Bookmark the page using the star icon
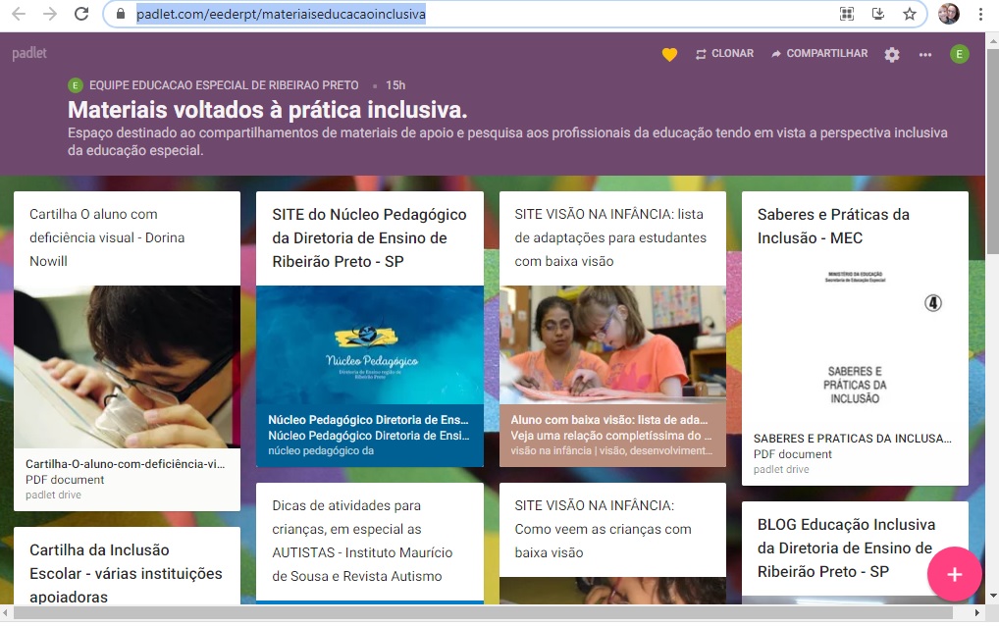 (910, 15)
